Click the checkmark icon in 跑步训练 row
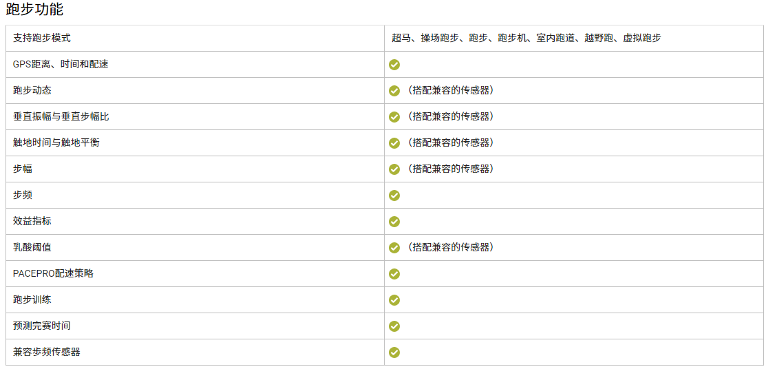Viewport: 766px width, 369px height. [394, 300]
